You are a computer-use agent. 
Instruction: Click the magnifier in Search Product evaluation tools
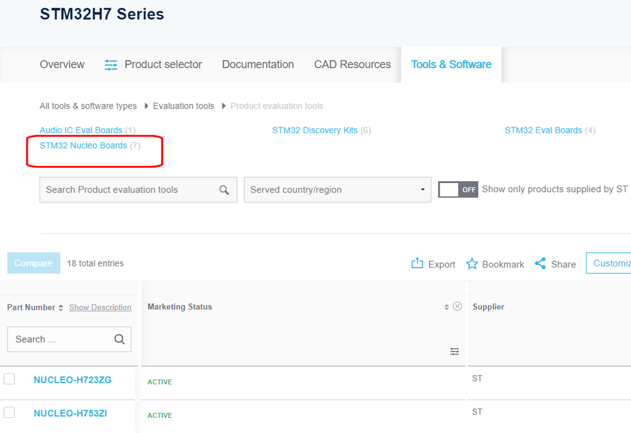[x=224, y=190]
